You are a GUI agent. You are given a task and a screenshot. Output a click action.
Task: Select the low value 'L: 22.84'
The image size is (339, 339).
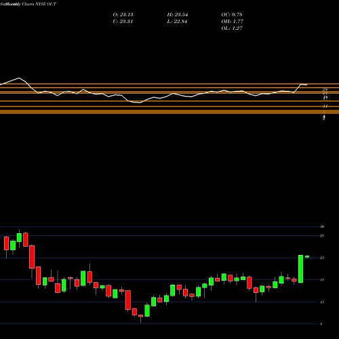[177, 21]
